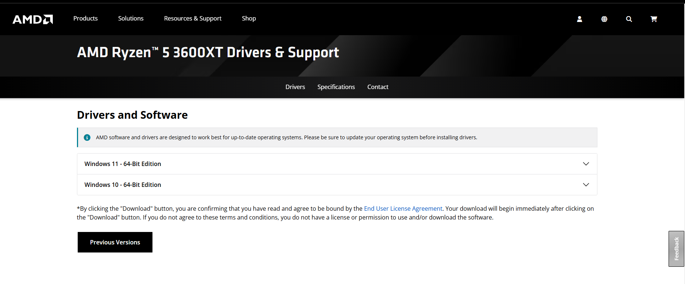Open the shopping cart icon

point(654,19)
